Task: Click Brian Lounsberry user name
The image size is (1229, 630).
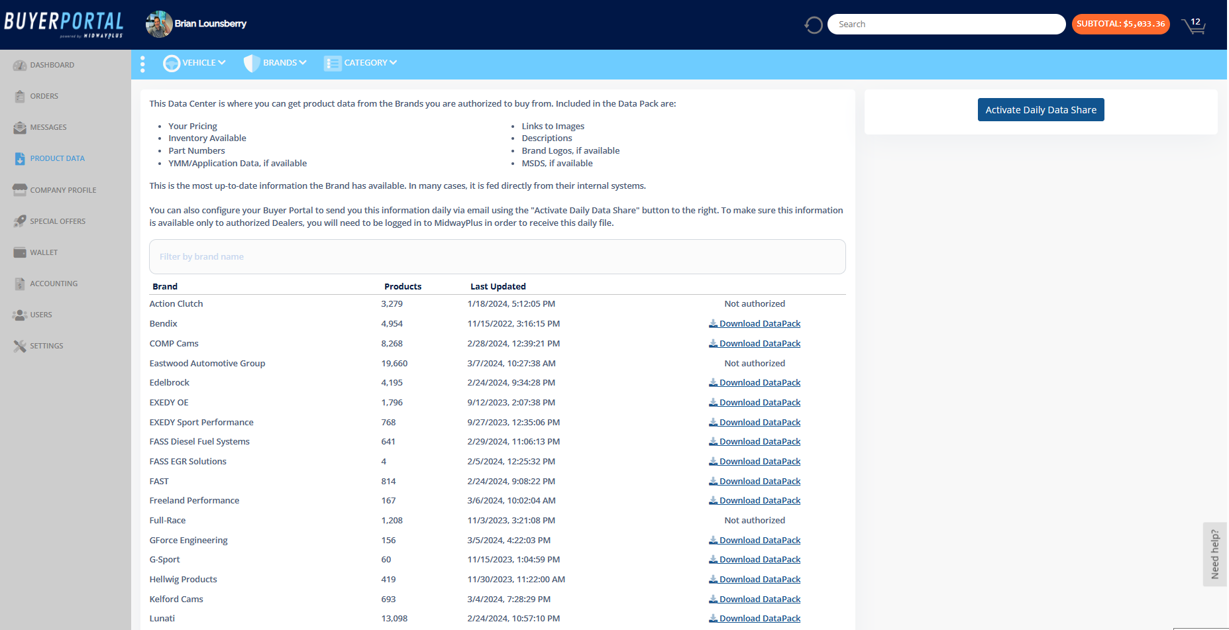Action: click(x=211, y=24)
